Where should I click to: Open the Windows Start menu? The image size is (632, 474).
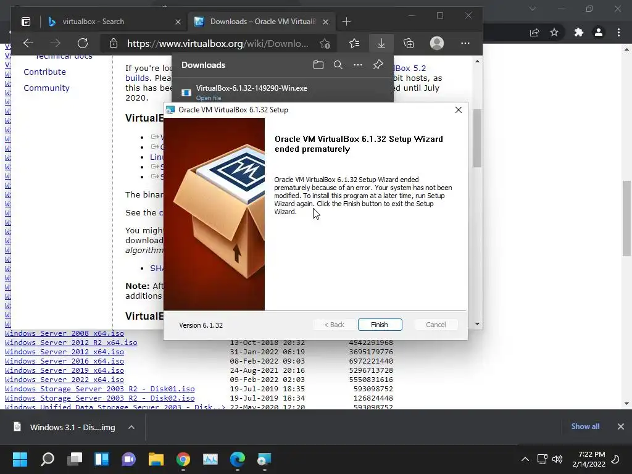pyautogui.click(x=20, y=459)
